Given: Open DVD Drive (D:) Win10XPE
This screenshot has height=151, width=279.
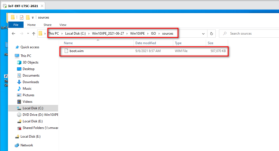Looking at the screenshot, I should (x=40, y=115).
